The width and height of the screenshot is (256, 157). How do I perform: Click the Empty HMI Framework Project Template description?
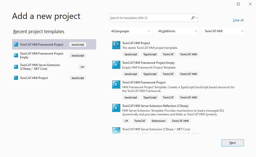point(149,68)
